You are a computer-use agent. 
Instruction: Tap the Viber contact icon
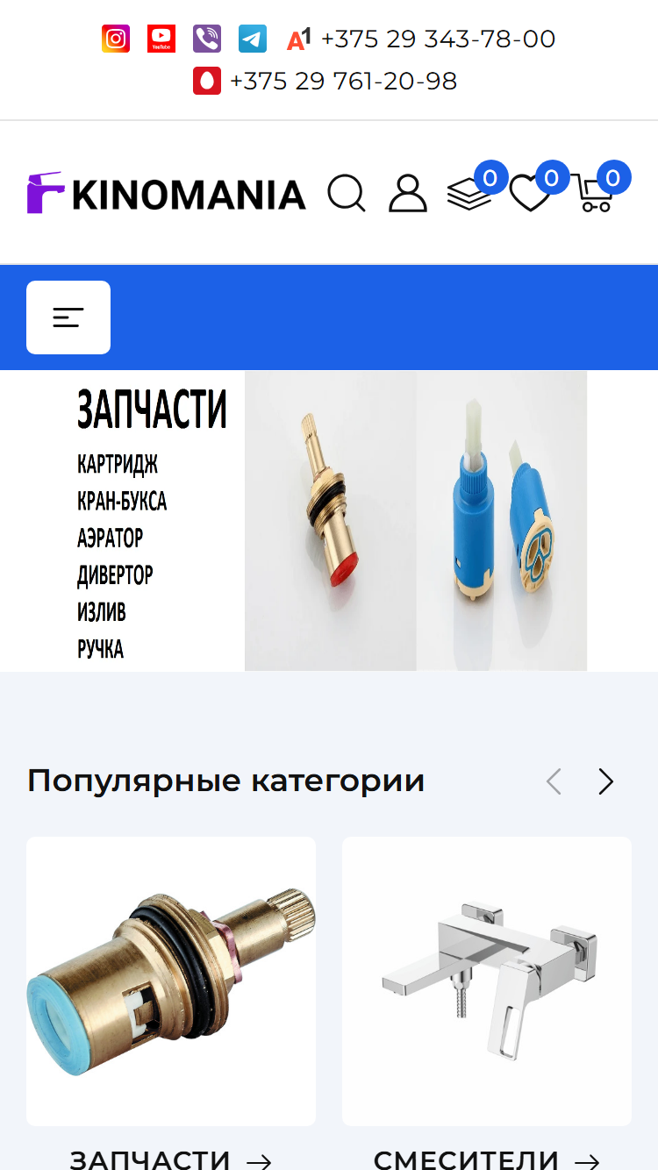click(207, 39)
